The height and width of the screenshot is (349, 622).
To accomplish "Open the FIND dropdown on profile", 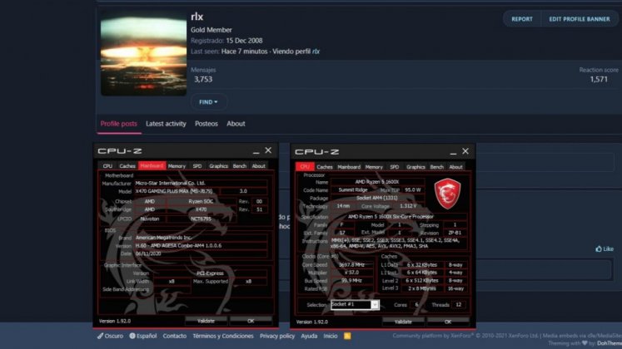I will point(208,102).
